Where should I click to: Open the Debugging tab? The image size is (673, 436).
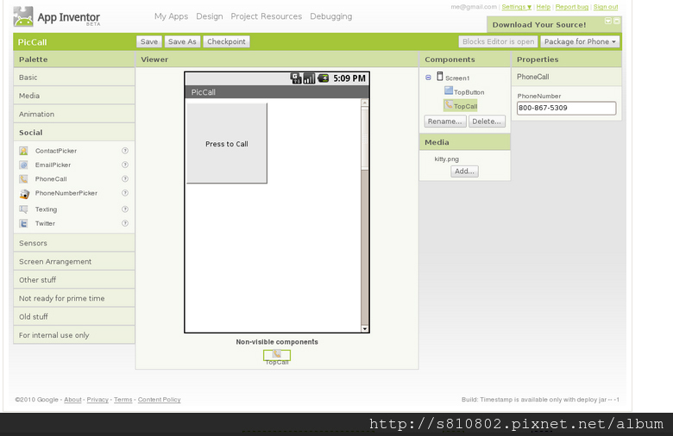(331, 16)
